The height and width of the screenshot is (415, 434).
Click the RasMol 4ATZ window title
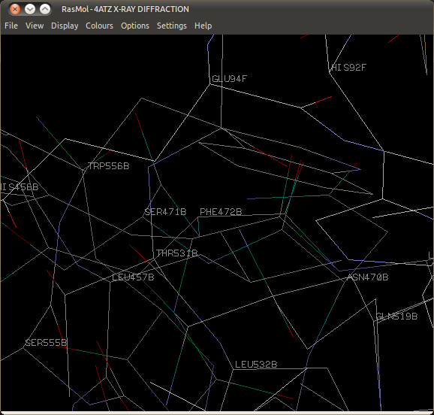(125, 9)
